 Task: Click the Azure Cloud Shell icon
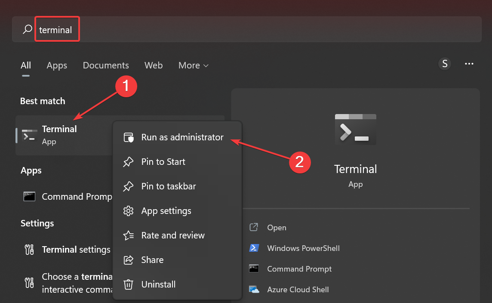[254, 290]
